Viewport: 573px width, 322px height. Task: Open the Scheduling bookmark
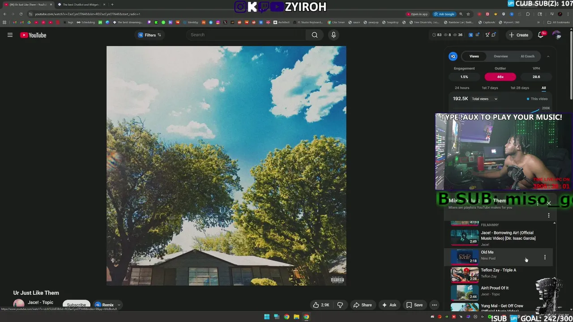86,22
